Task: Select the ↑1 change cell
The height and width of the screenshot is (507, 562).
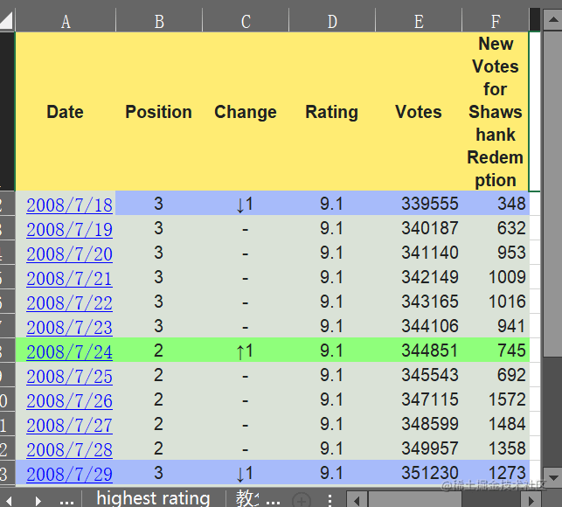Action: point(246,350)
